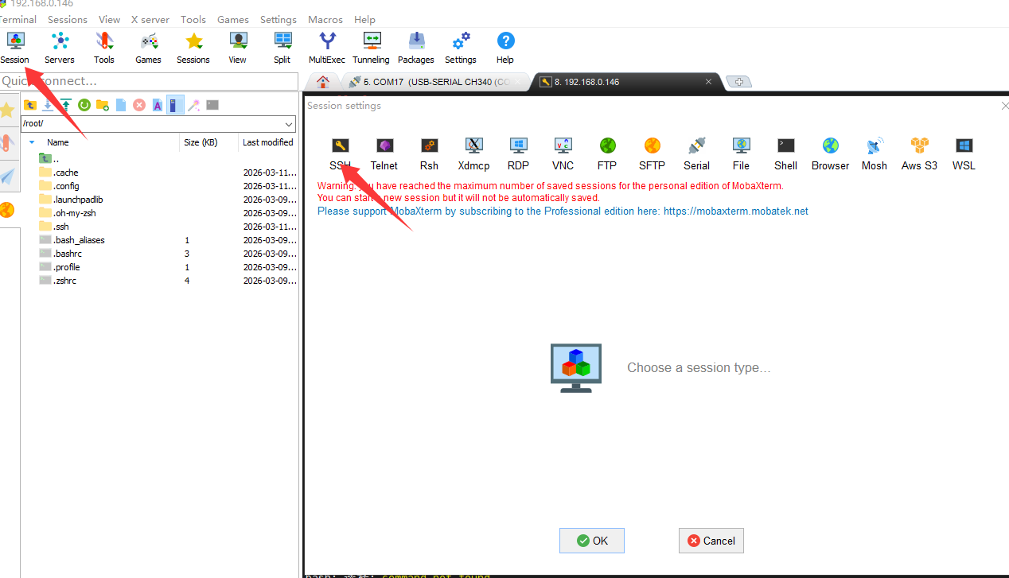
Task: Choose FTP session type
Action: point(607,154)
